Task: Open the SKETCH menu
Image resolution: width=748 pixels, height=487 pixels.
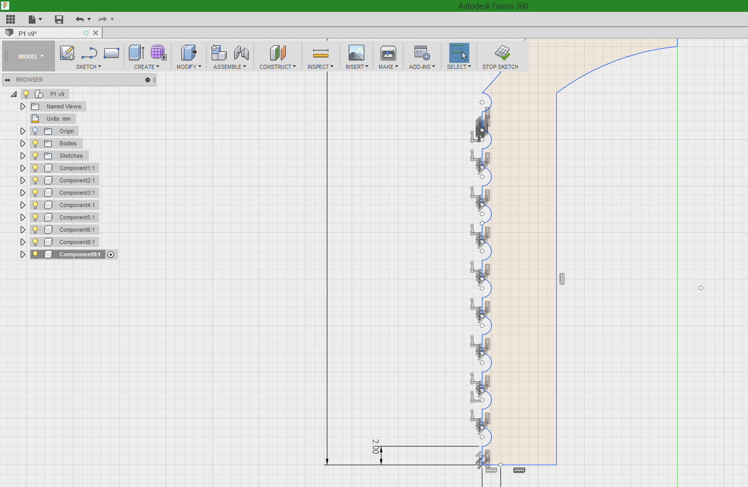Action: click(x=88, y=67)
